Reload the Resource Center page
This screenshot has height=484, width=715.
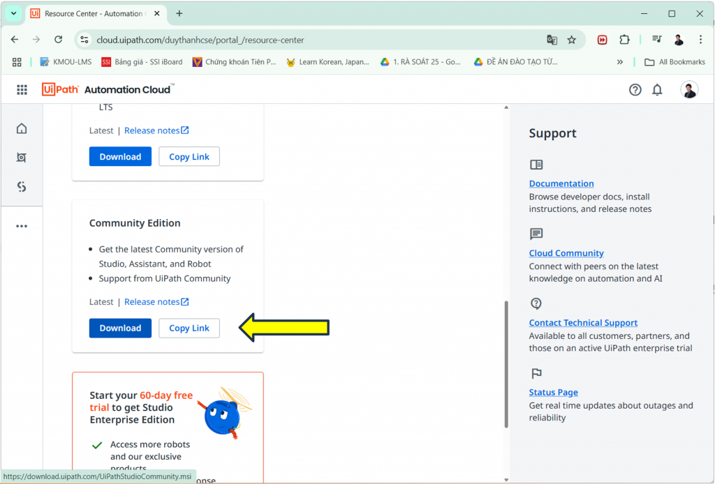tap(59, 40)
